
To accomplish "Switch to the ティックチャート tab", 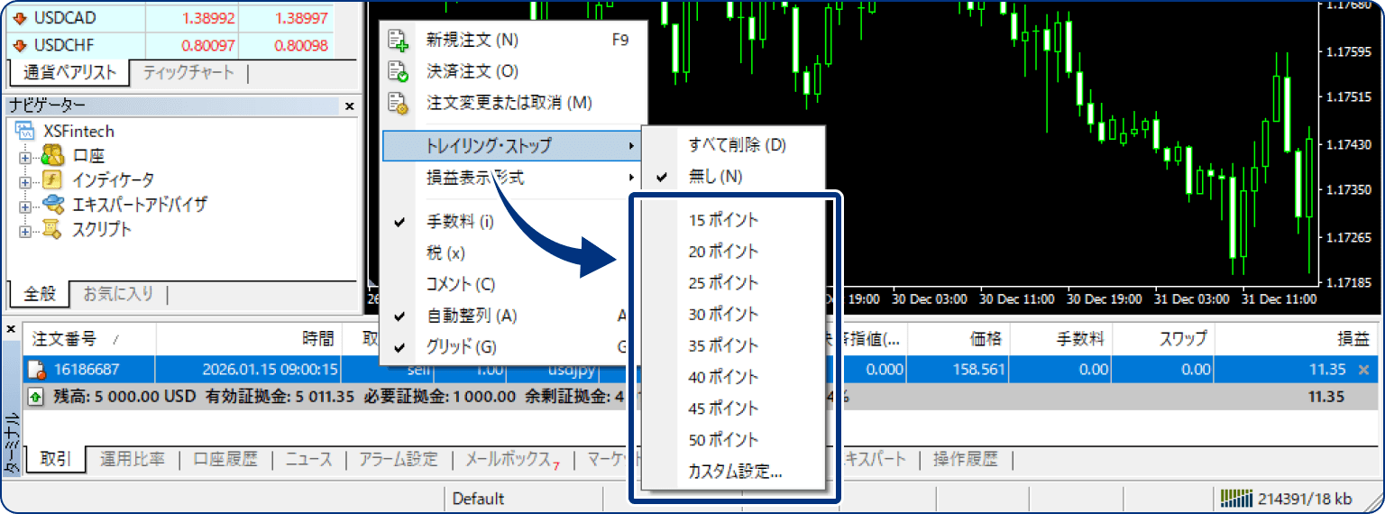I will 188,73.
